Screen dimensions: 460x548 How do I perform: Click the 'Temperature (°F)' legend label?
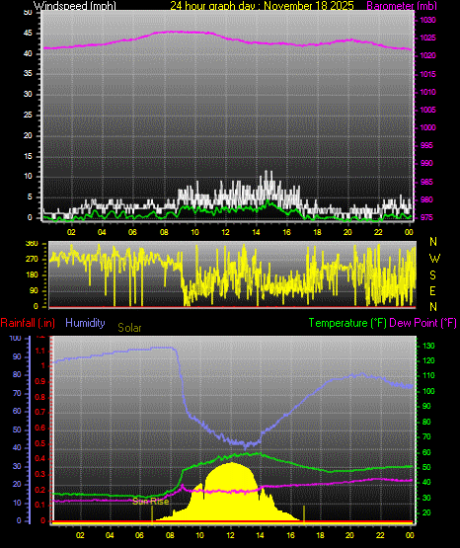[x=347, y=323]
